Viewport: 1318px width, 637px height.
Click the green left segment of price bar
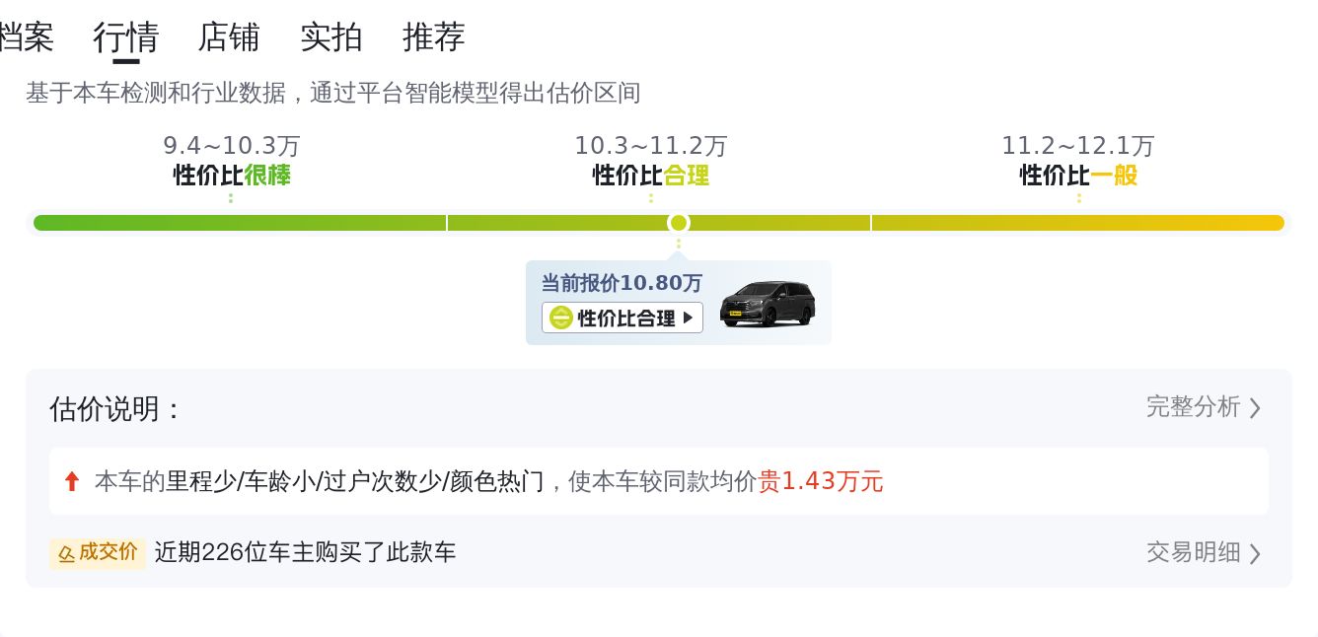tap(240, 223)
